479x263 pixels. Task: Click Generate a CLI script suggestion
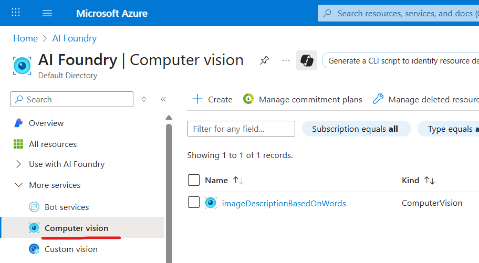point(401,60)
